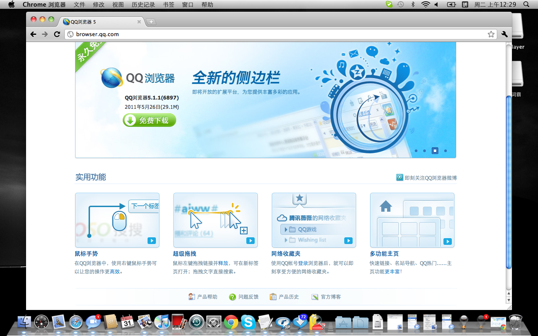Click the 网络收藏夹 heading link
This screenshot has width=538, height=336.
pyautogui.click(x=286, y=254)
